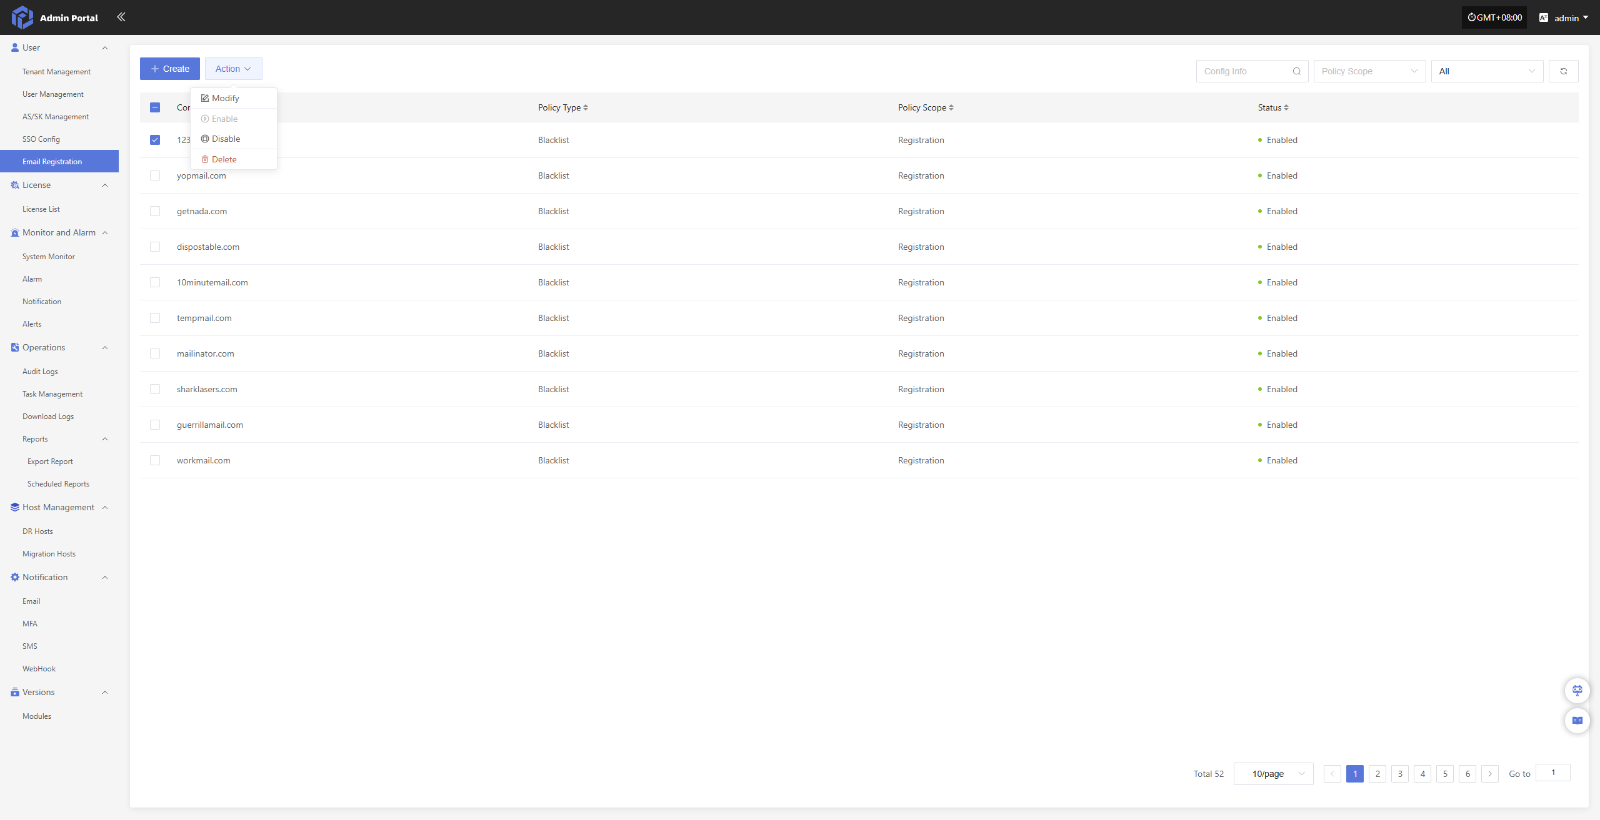Click the GMT+08:00 timezone clock
This screenshot has height=820, width=1600.
pos(1495,17)
